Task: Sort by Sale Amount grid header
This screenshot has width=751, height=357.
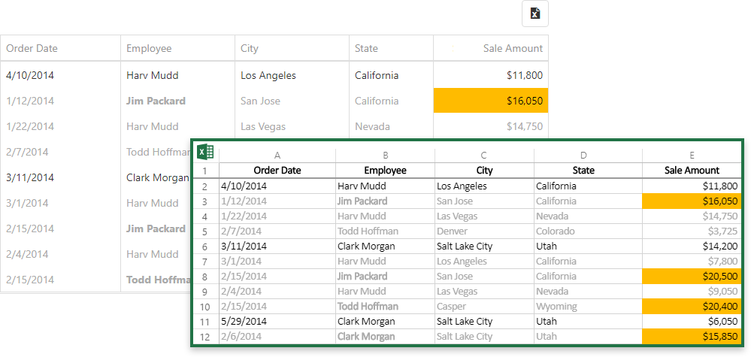Action: 513,48
